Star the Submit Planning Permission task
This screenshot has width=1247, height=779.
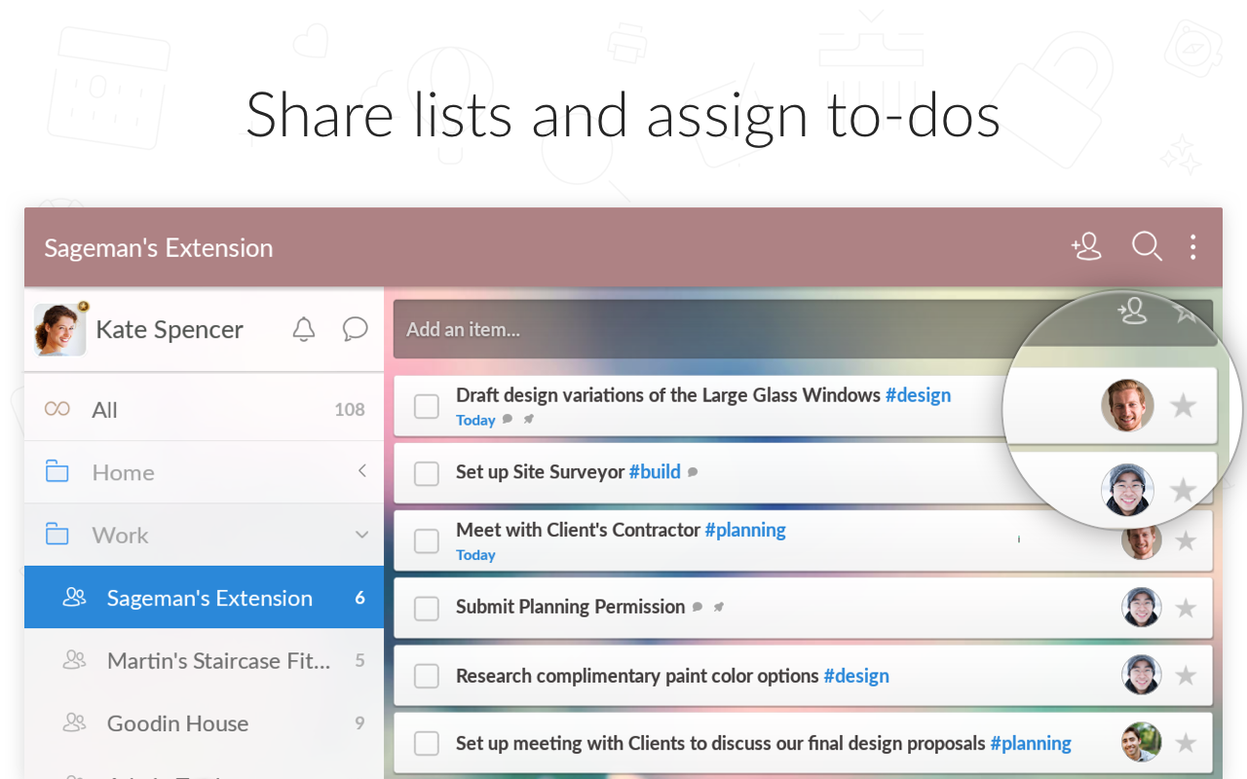(1185, 607)
